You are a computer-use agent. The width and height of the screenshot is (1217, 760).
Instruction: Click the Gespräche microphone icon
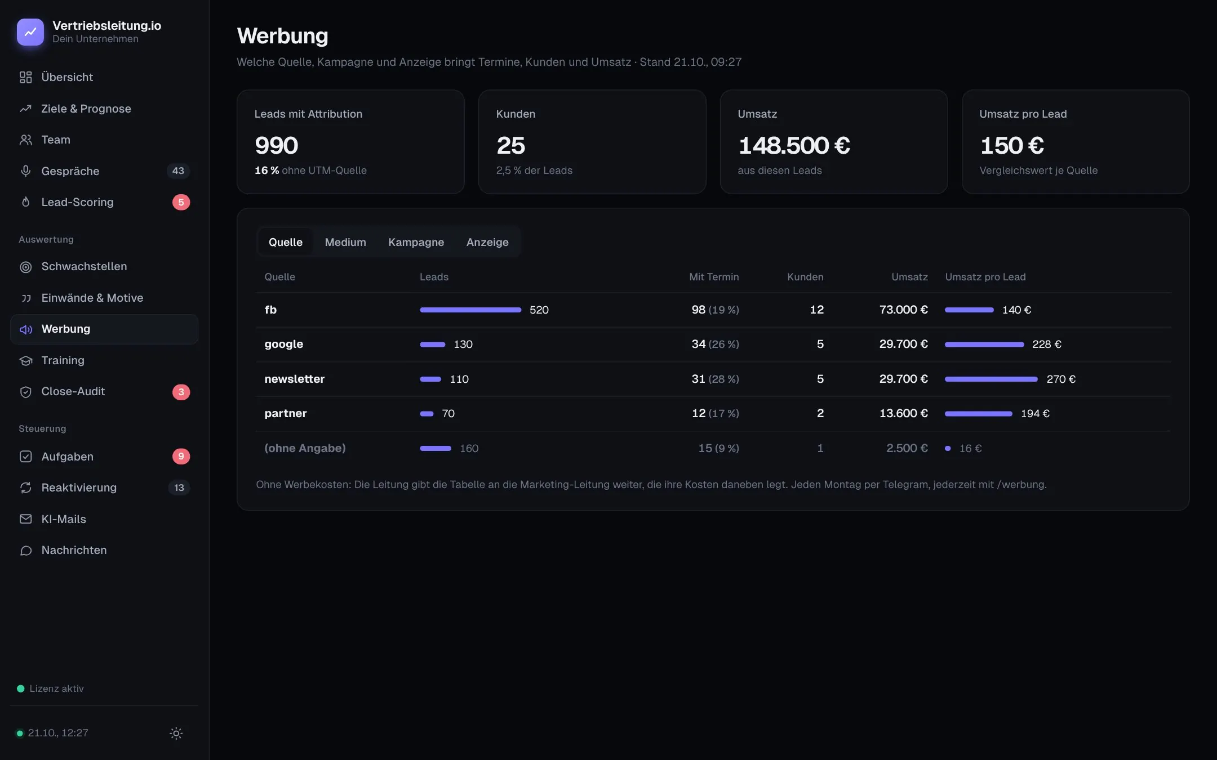point(26,171)
